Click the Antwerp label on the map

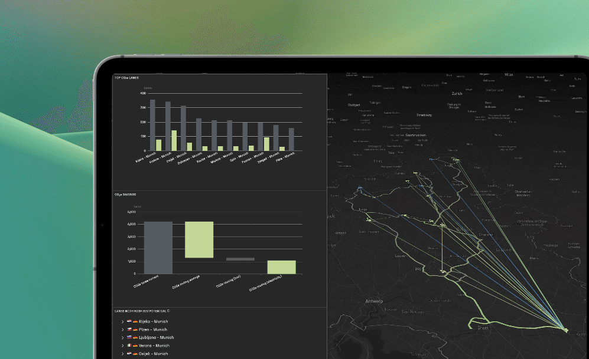point(374,301)
